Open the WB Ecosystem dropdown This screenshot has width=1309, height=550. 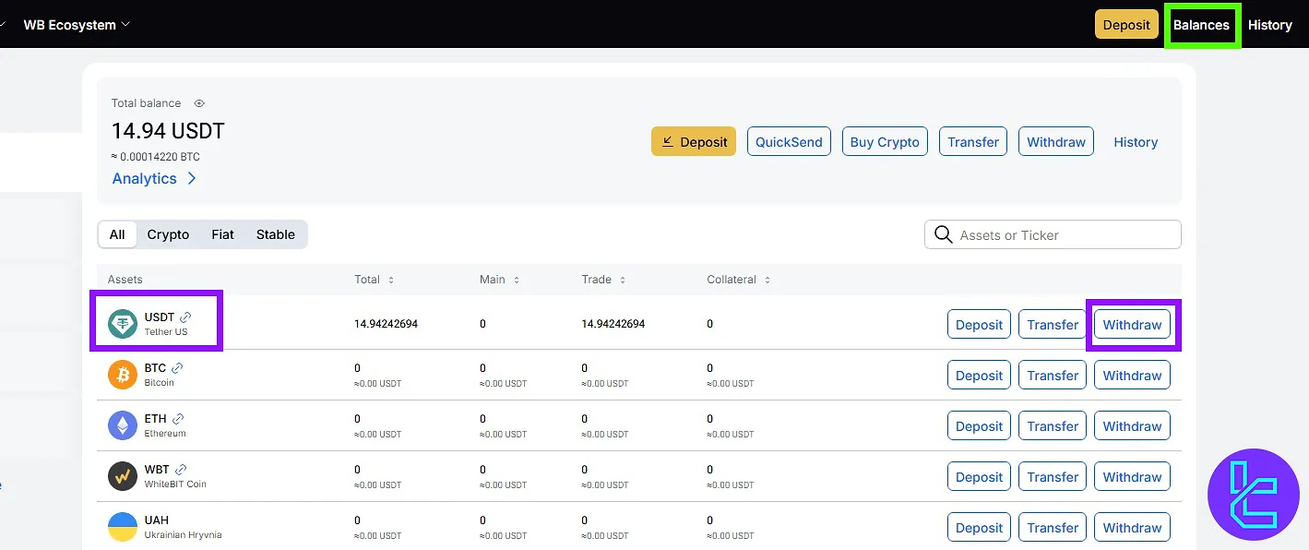click(x=77, y=25)
